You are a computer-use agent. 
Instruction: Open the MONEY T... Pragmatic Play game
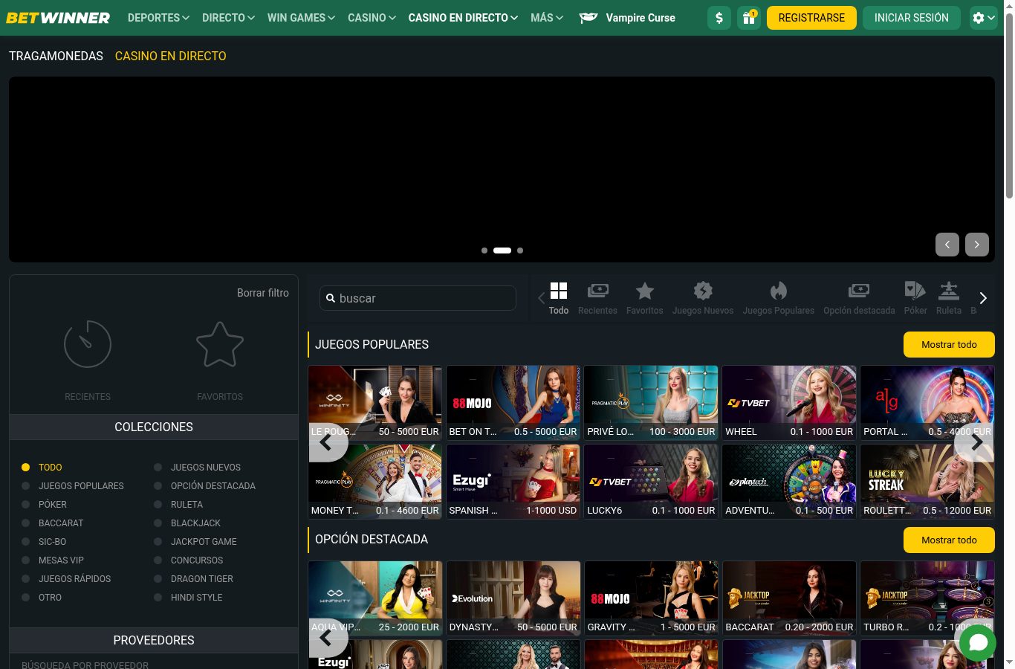tap(375, 482)
